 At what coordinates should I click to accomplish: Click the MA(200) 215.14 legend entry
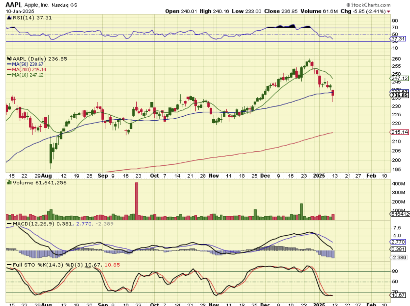[x=26, y=69]
